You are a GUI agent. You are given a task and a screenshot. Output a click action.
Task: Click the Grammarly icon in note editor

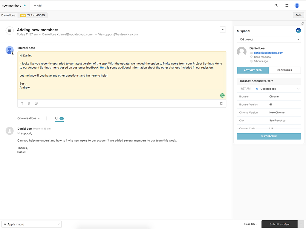(222, 95)
